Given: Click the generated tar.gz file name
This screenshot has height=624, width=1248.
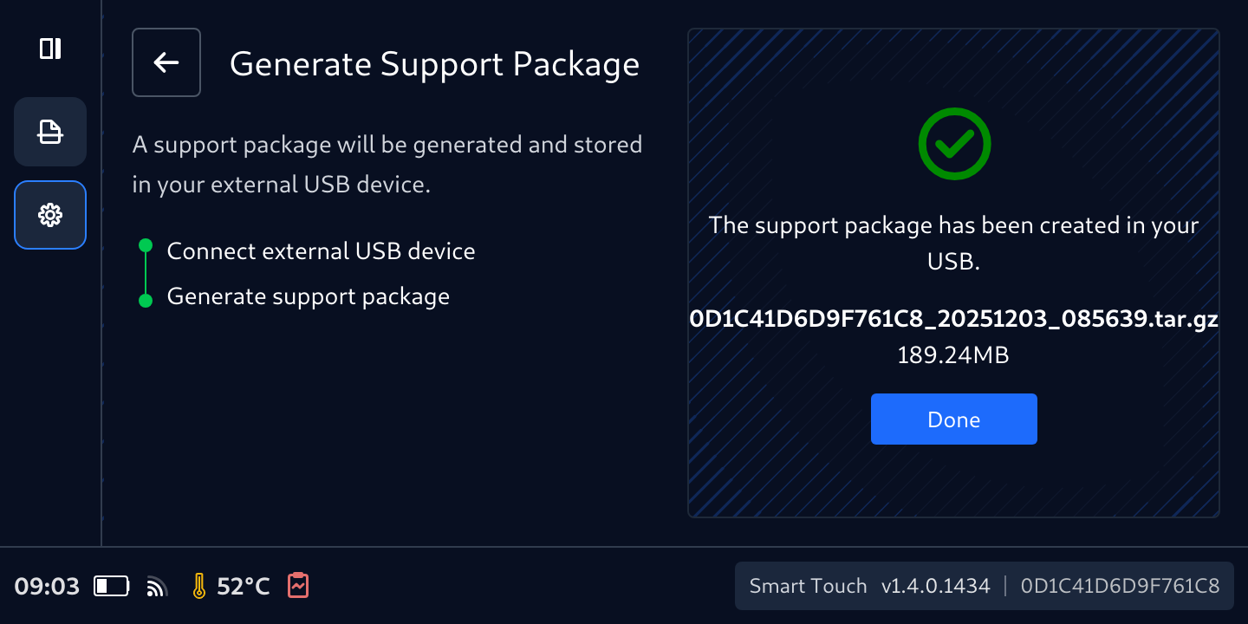Looking at the screenshot, I should [x=953, y=319].
